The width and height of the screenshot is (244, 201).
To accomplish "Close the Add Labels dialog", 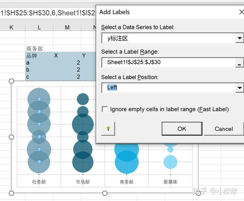I will 241,12.
